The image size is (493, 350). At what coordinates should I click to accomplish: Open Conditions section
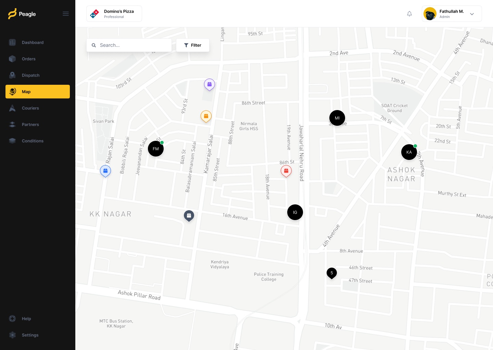pos(38,141)
